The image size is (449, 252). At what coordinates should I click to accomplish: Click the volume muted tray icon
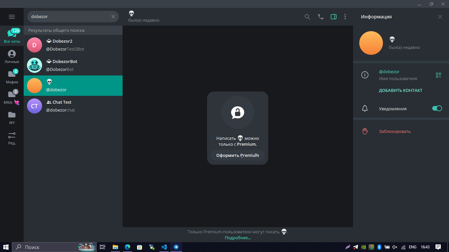click(x=395, y=247)
